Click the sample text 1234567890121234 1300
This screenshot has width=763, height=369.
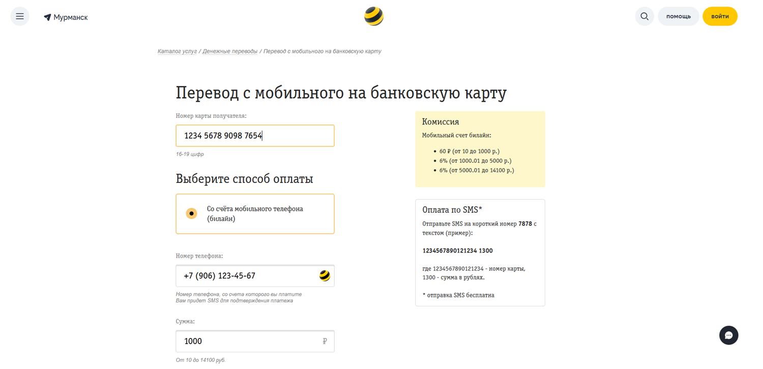(457, 251)
